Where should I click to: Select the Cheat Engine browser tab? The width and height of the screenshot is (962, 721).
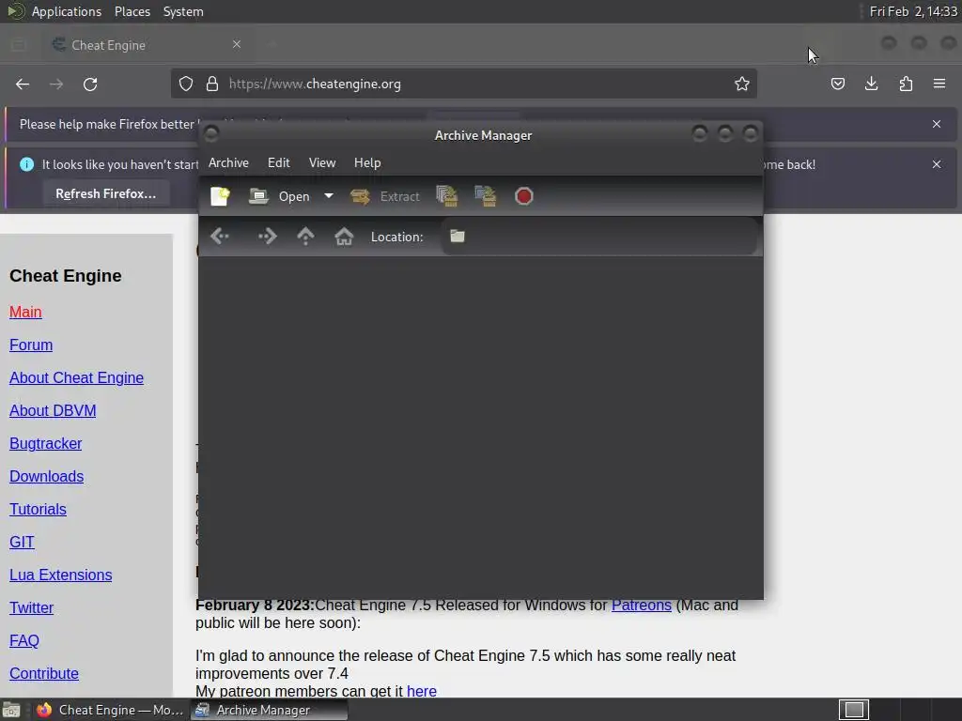click(147, 45)
